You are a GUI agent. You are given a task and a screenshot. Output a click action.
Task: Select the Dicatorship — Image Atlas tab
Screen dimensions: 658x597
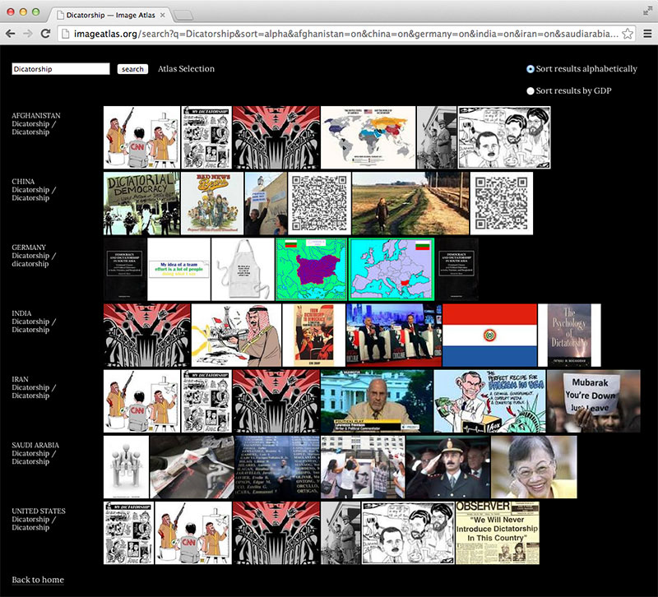pos(110,15)
